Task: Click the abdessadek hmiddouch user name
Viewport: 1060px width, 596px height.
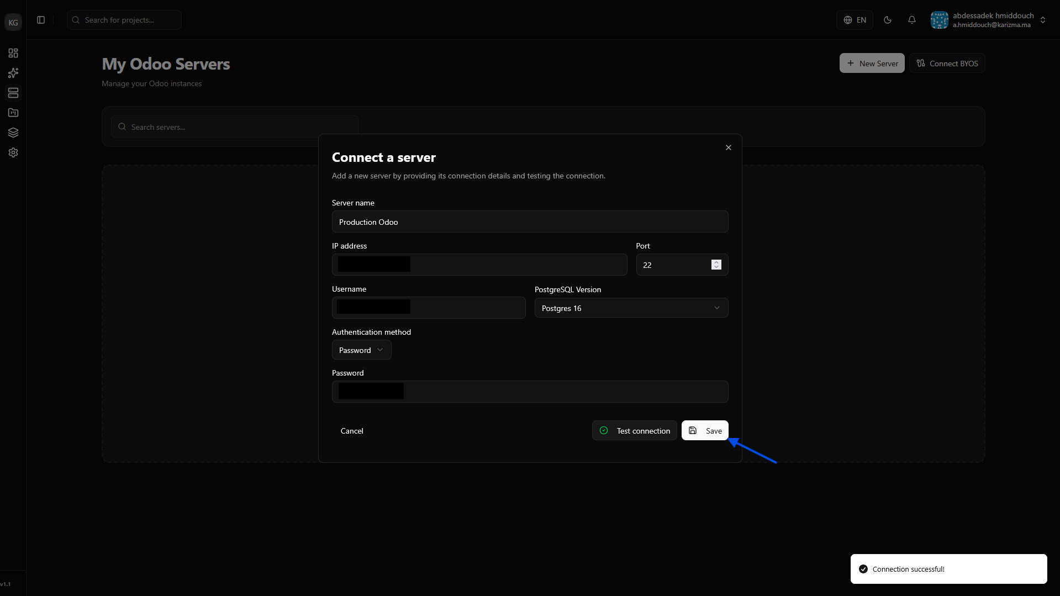Action: pyautogui.click(x=993, y=15)
